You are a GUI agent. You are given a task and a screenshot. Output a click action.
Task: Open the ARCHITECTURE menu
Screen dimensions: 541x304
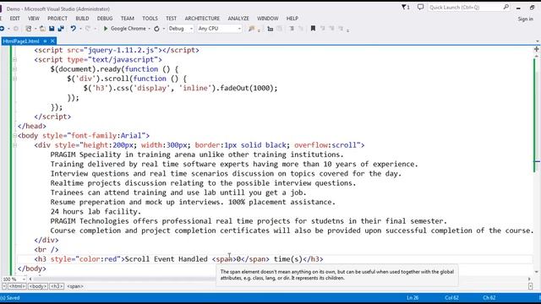tap(202, 19)
